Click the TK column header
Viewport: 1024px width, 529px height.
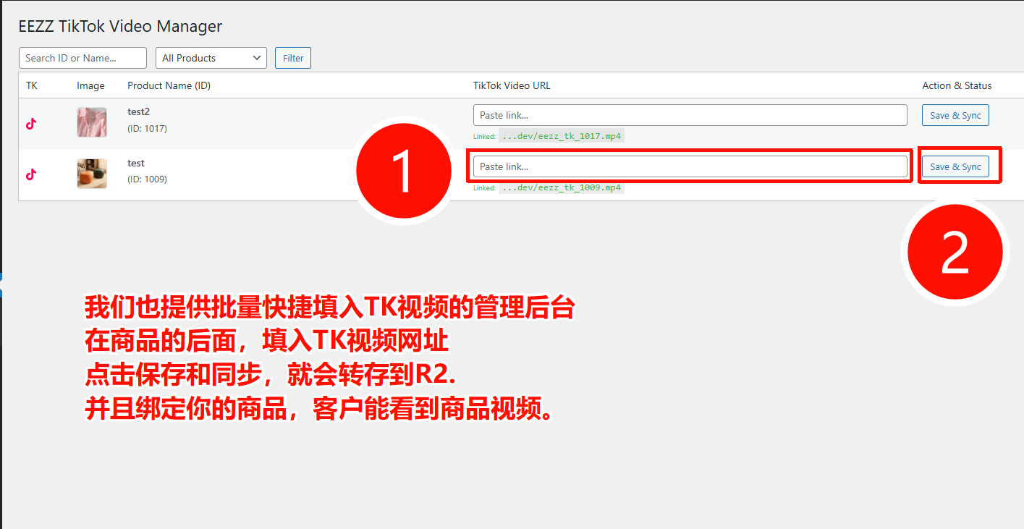[x=32, y=85]
